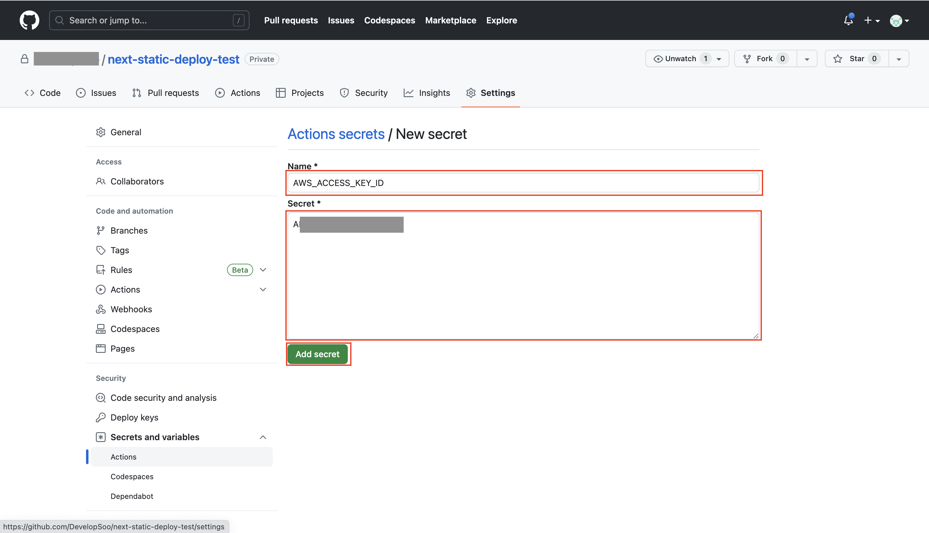This screenshot has height=533, width=929.
Task: Click the GitHub Octocat logo
Action: (29, 20)
